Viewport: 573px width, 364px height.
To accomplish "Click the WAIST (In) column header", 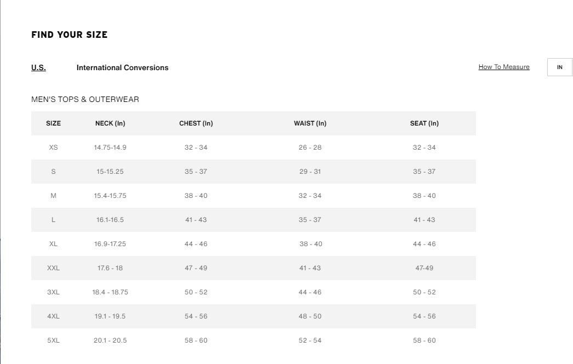I will click(x=310, y=123).
